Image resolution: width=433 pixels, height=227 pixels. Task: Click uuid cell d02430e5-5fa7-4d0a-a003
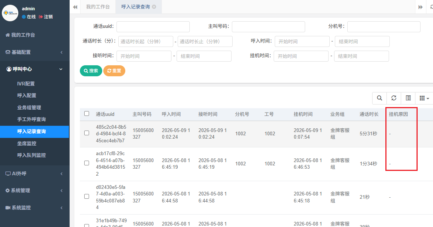point(111,197)
